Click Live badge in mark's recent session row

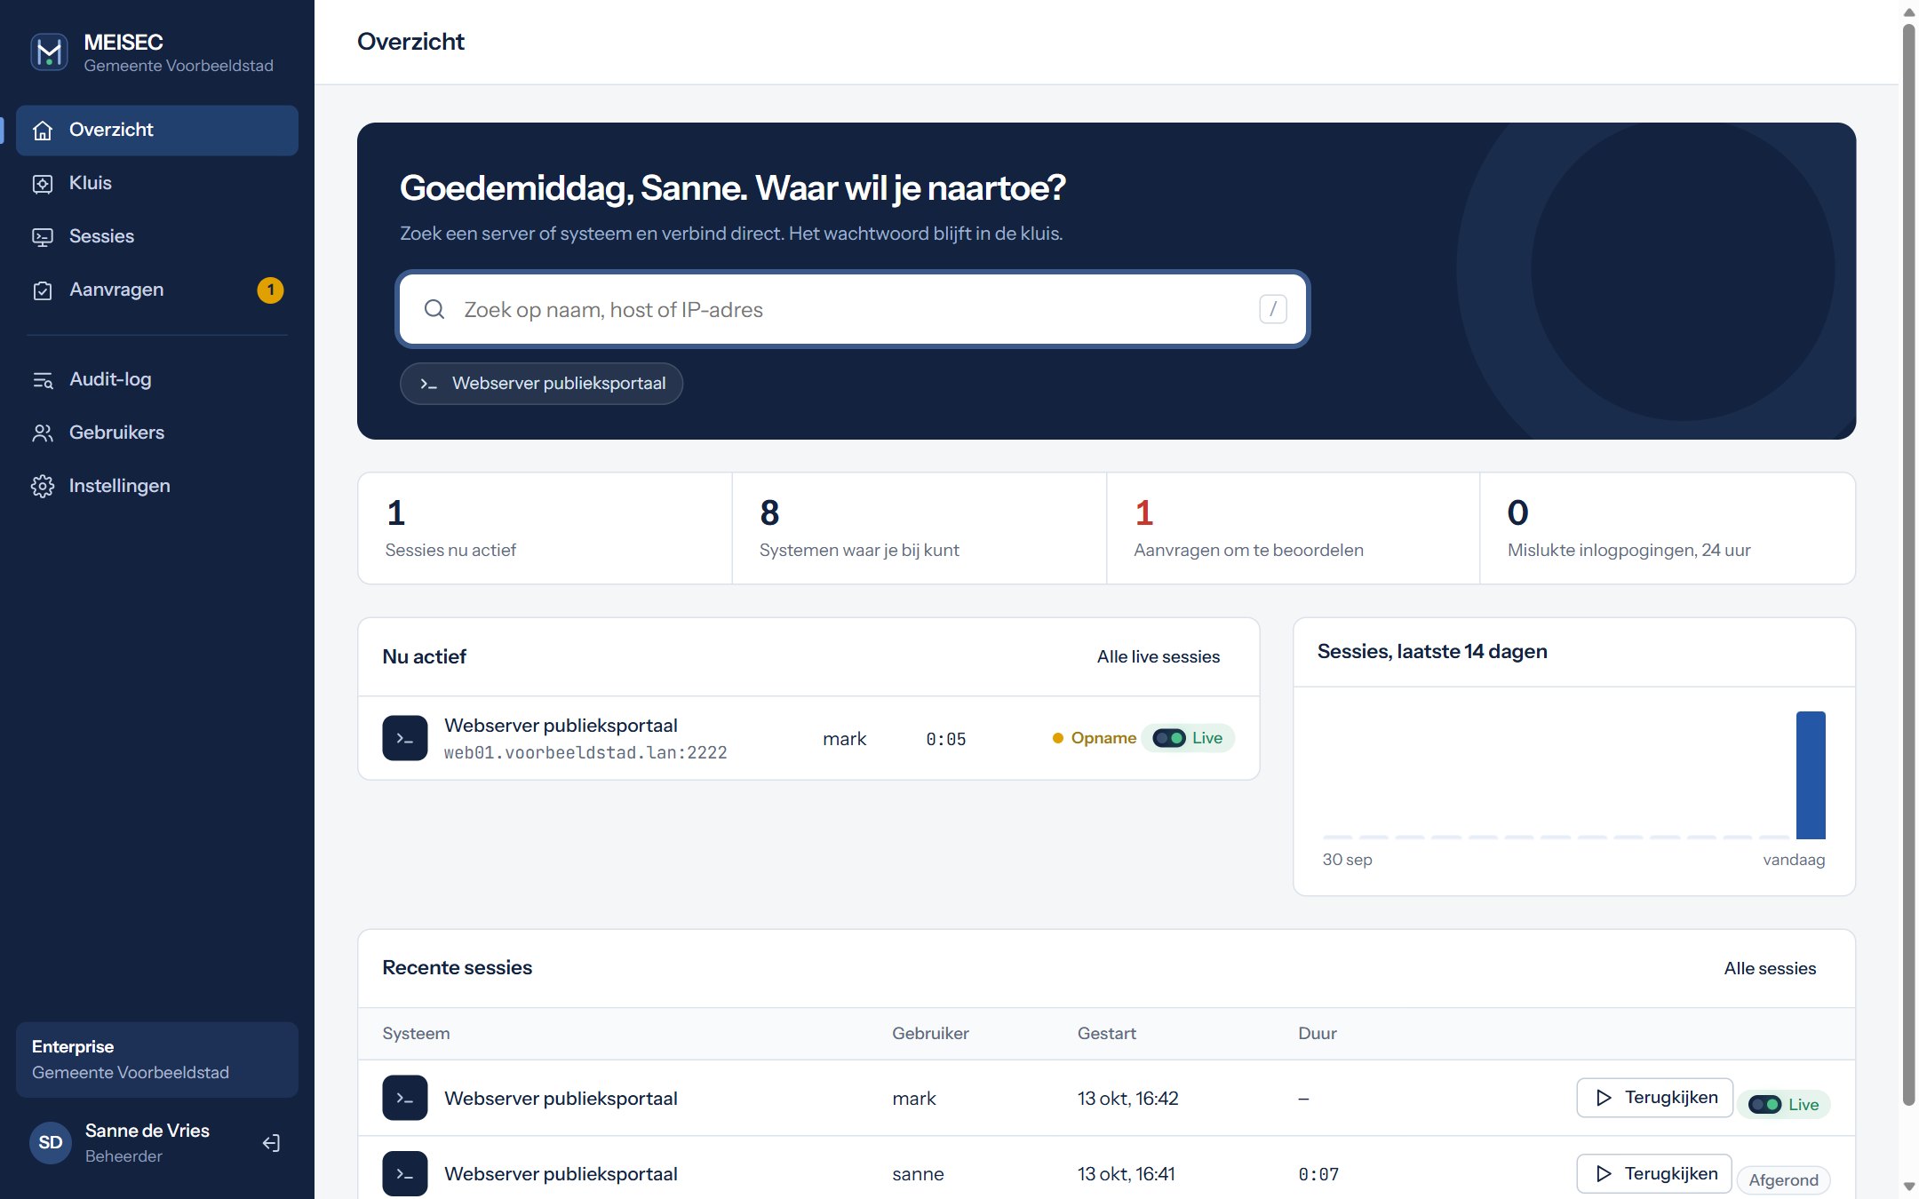tap(1784, 1105)
